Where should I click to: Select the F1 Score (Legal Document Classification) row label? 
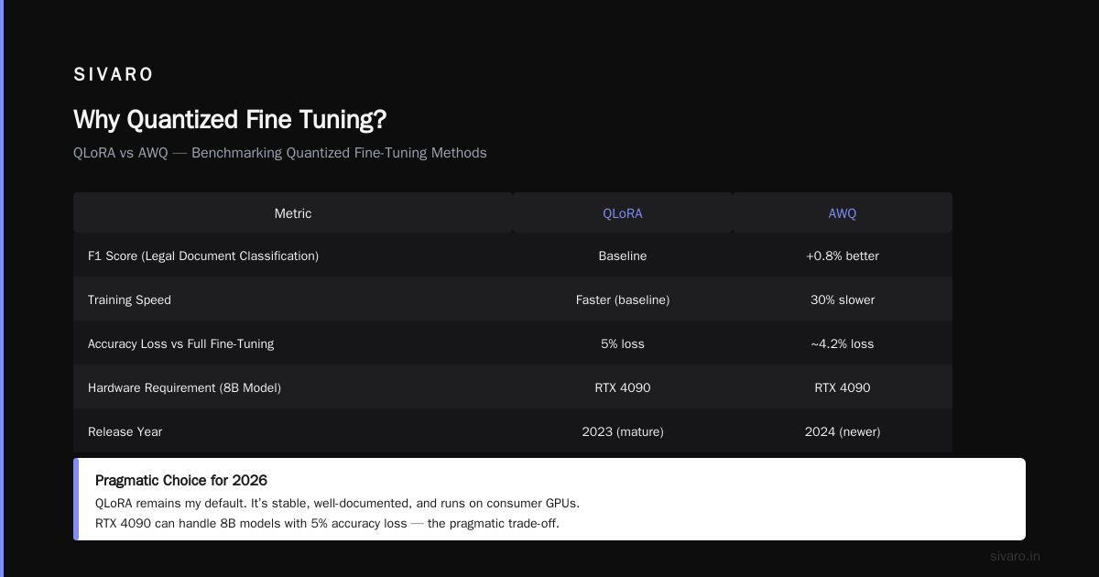click(203, 256)
